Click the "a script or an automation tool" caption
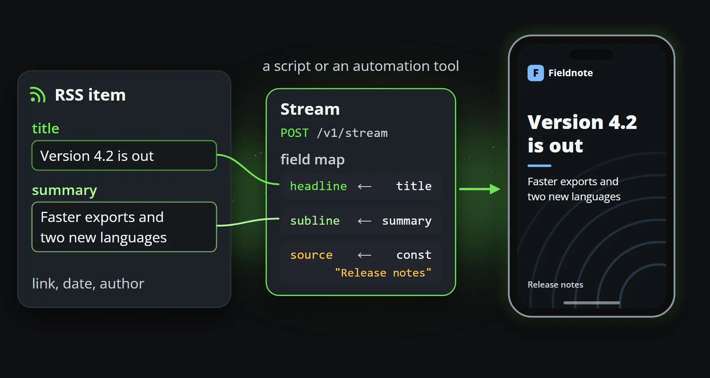The width and height of the screenshot is (710, 378). pyautogui.click(x=361, y=66)
